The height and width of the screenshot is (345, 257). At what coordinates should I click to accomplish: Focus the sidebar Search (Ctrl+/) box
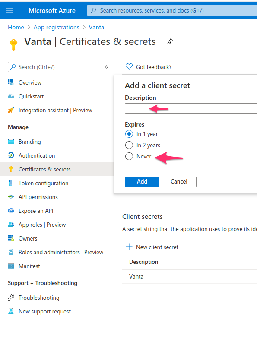point(53,67)
